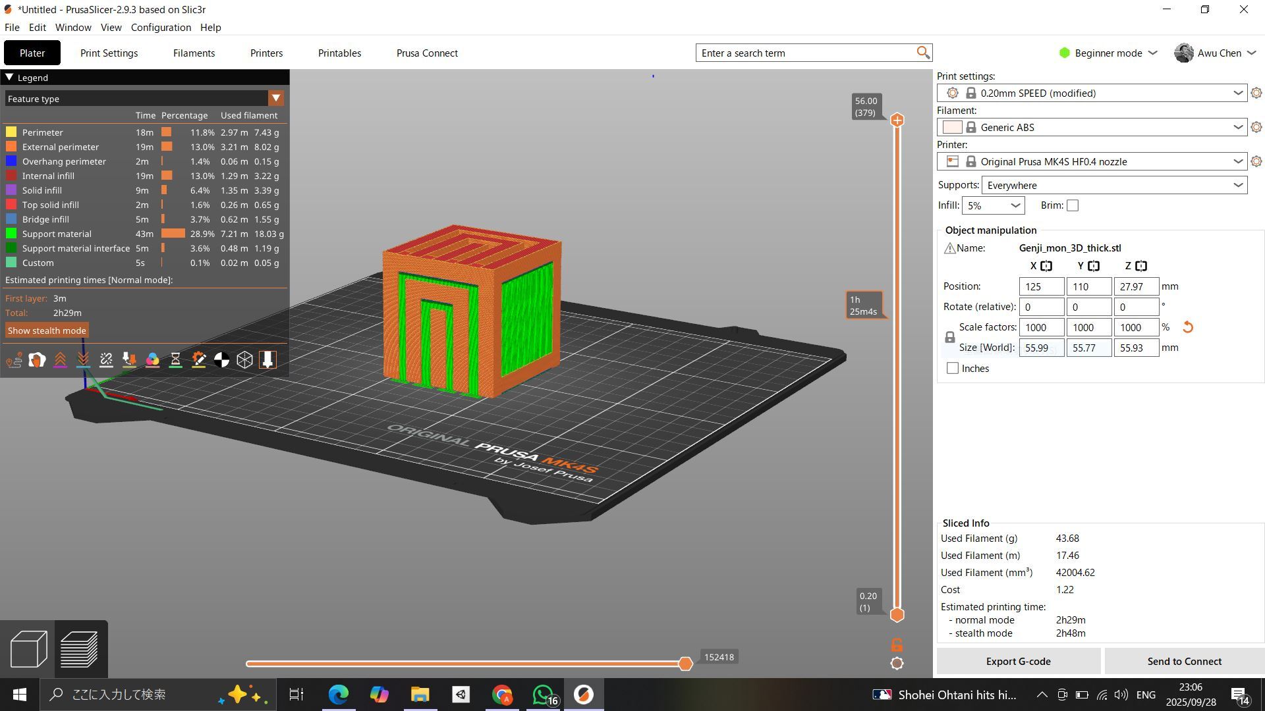Open the Print Settings tab

tap(109, 53)
